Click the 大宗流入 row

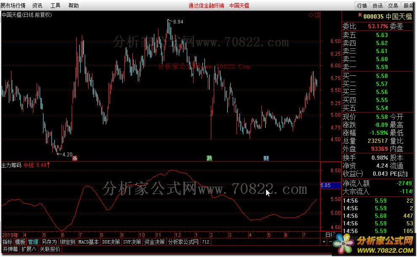(378, 191)
